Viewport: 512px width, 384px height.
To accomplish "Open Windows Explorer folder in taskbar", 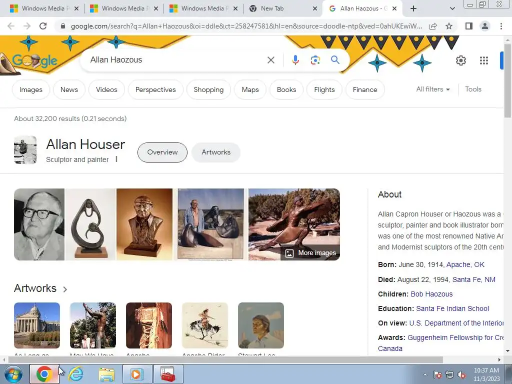I will click(x=106, y=374).
